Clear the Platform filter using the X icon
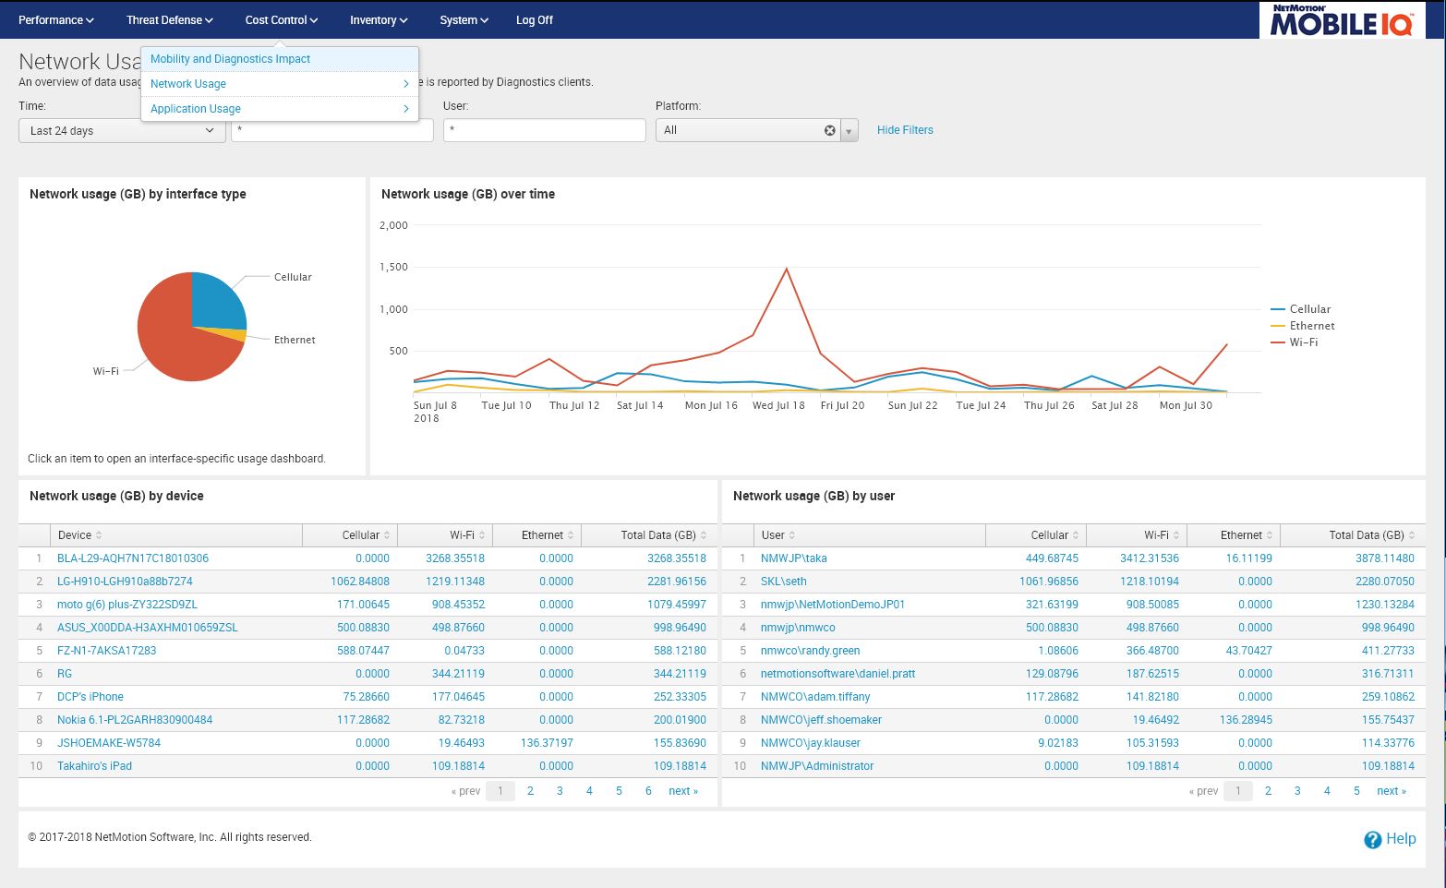1446x888 pixels. [829, 130]
